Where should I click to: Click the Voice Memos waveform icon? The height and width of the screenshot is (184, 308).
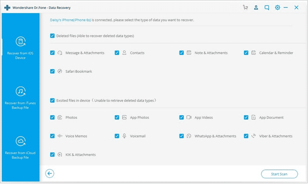[x=60, y=136]
